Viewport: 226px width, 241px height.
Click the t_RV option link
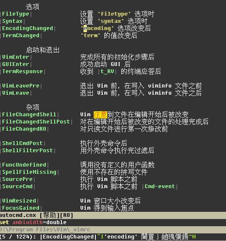click(x=107, y=71)
